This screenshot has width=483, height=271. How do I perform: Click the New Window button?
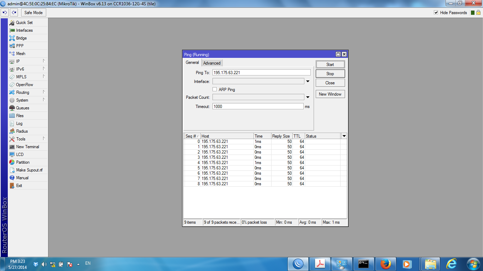(330, 94)
